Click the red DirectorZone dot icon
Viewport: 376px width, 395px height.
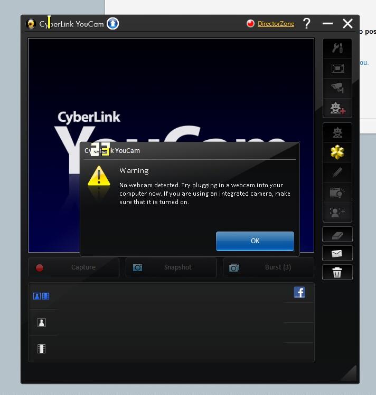pyautogui.click(x=250, y=23)
